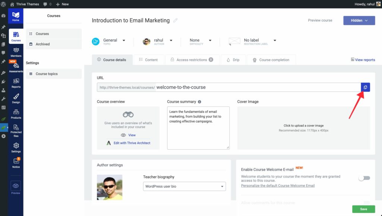Expand the Hidden status dropdown button
The width and height of the screenshot is (382, 216).
(x=359, y=20)
